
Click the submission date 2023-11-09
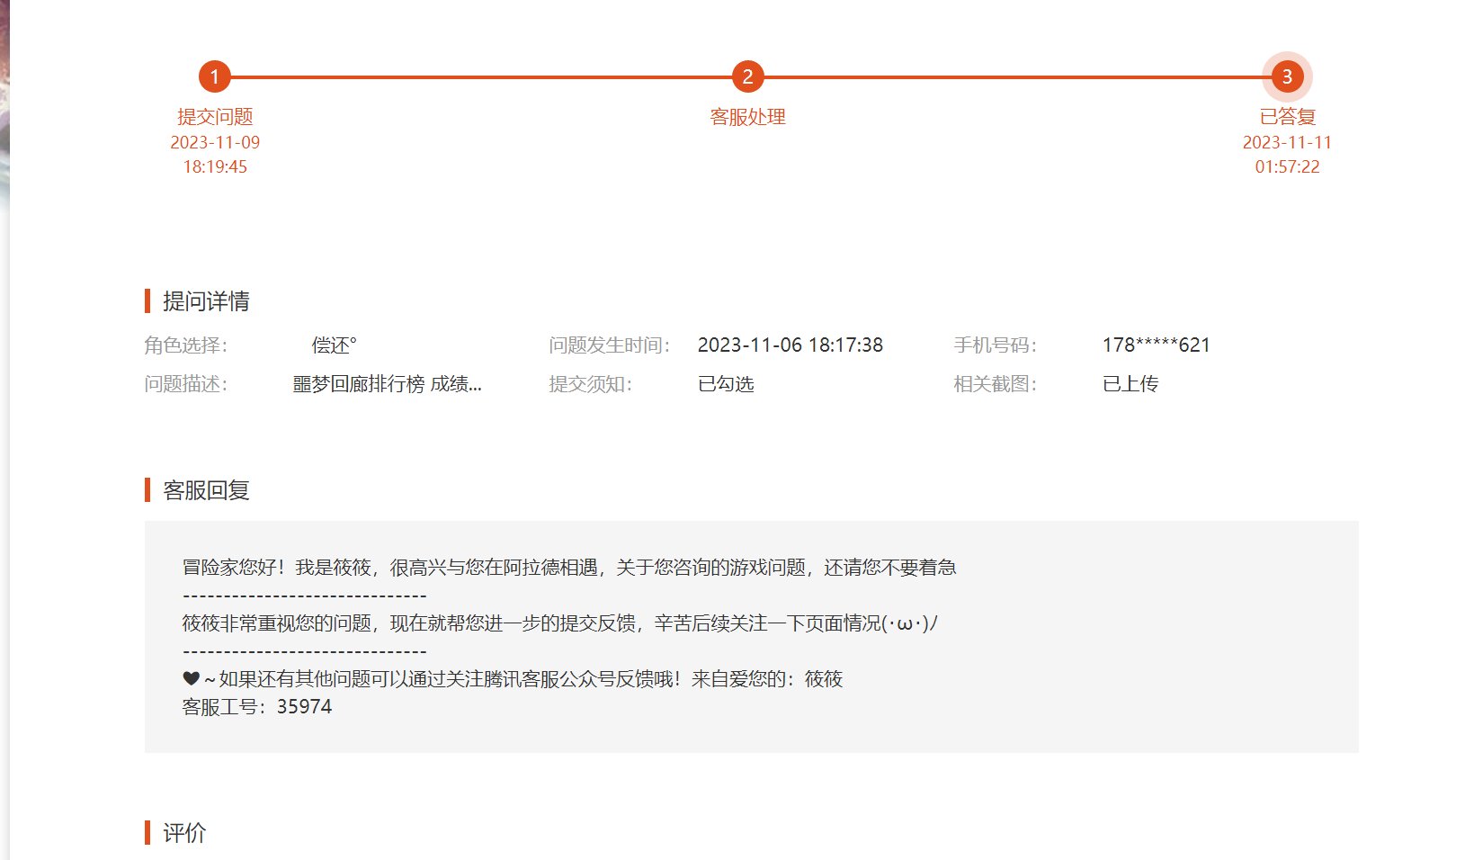click(x=215, y=142)
